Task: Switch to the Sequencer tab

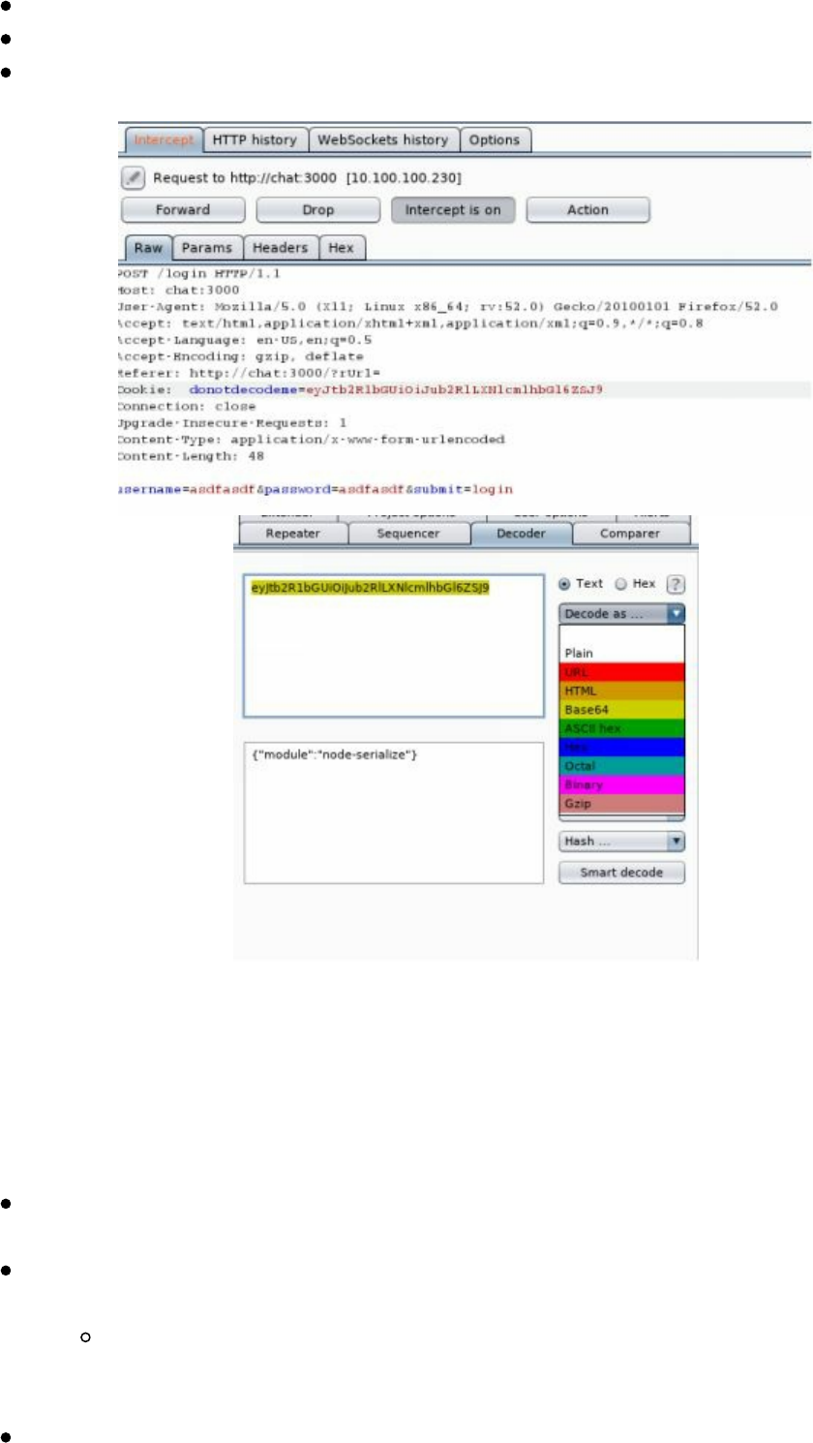Action: point(408,534)
